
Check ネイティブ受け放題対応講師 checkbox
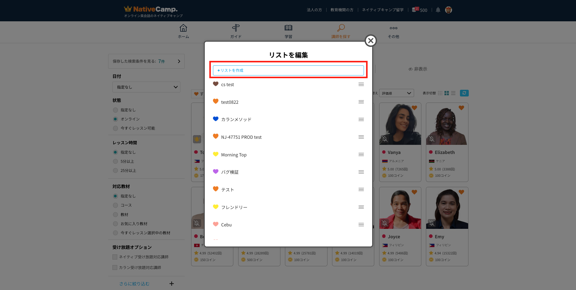[x=115, y=257]
